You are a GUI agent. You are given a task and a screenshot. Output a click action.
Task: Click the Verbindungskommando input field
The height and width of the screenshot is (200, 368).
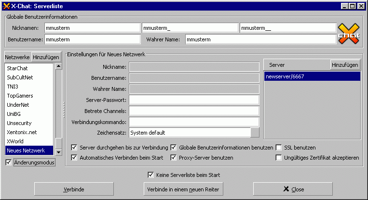[x=194, y=122]
